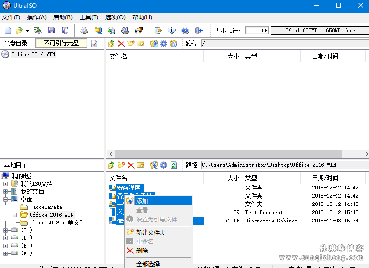
Task: Choose 新建文件夹 from the context menu
Action: (x=159, y=233)
